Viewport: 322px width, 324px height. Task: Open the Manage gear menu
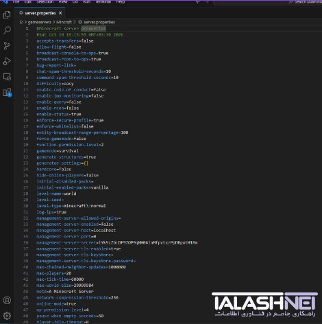[x=7, y=316]
